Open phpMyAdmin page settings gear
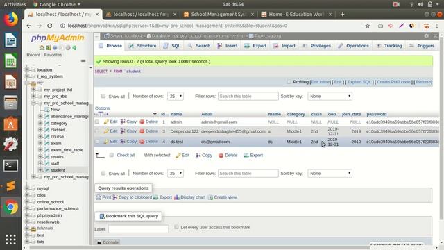Viewport: 444px width, 250px height. pos(427,36)
